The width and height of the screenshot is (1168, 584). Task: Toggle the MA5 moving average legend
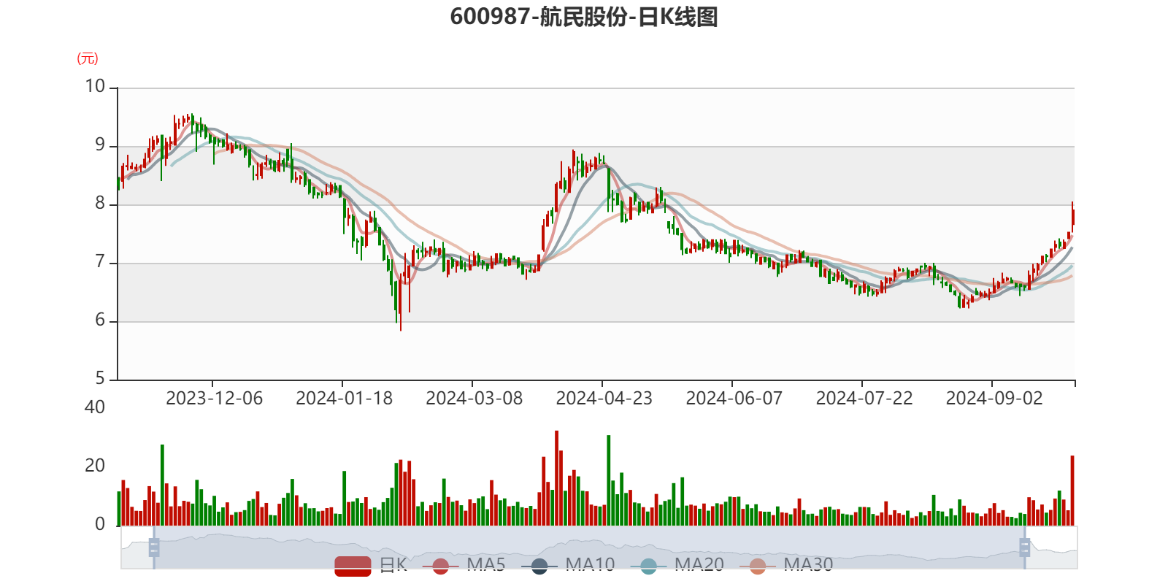(x=464, y=565)
